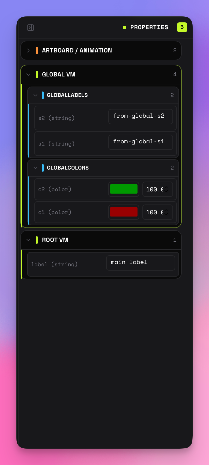Image resolution: width=209 pixels, height=465 pixels.
Task: Click the c1 (color) property label
Action: pyautogui.click(x=55, y=212)
